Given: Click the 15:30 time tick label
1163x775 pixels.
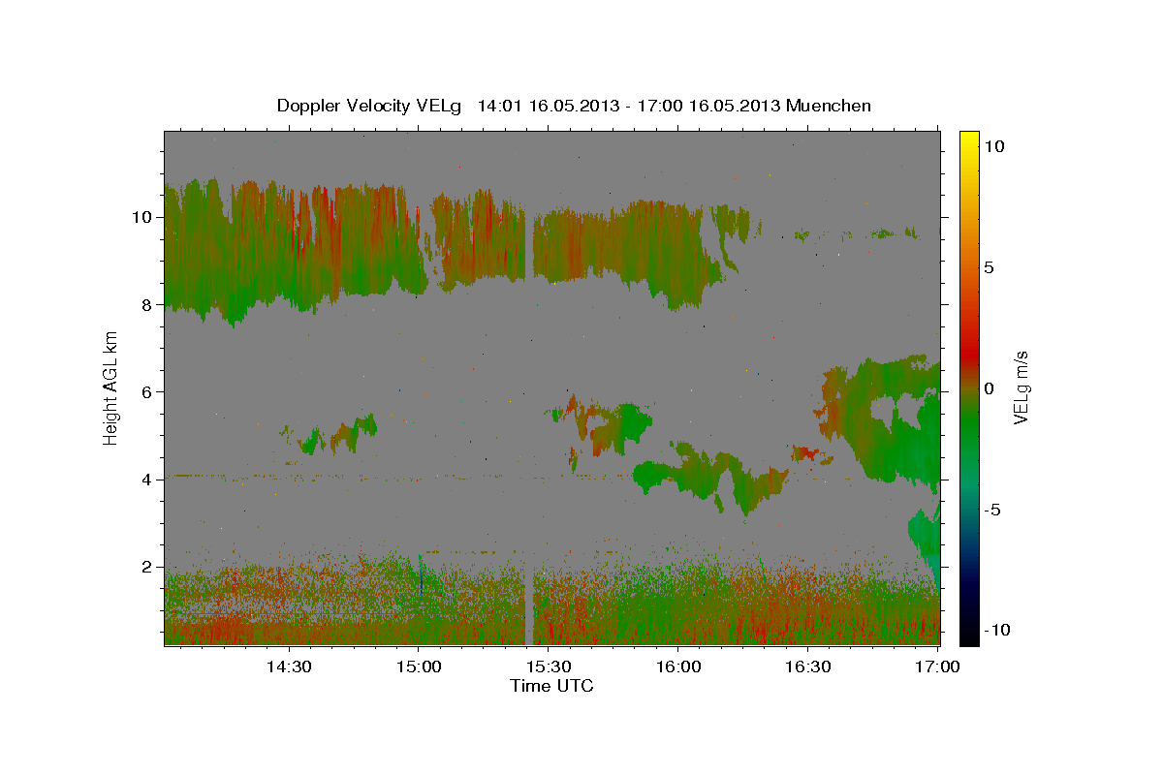Looking at the screenshot, I should pyautogui.click(x=548, y=666).
